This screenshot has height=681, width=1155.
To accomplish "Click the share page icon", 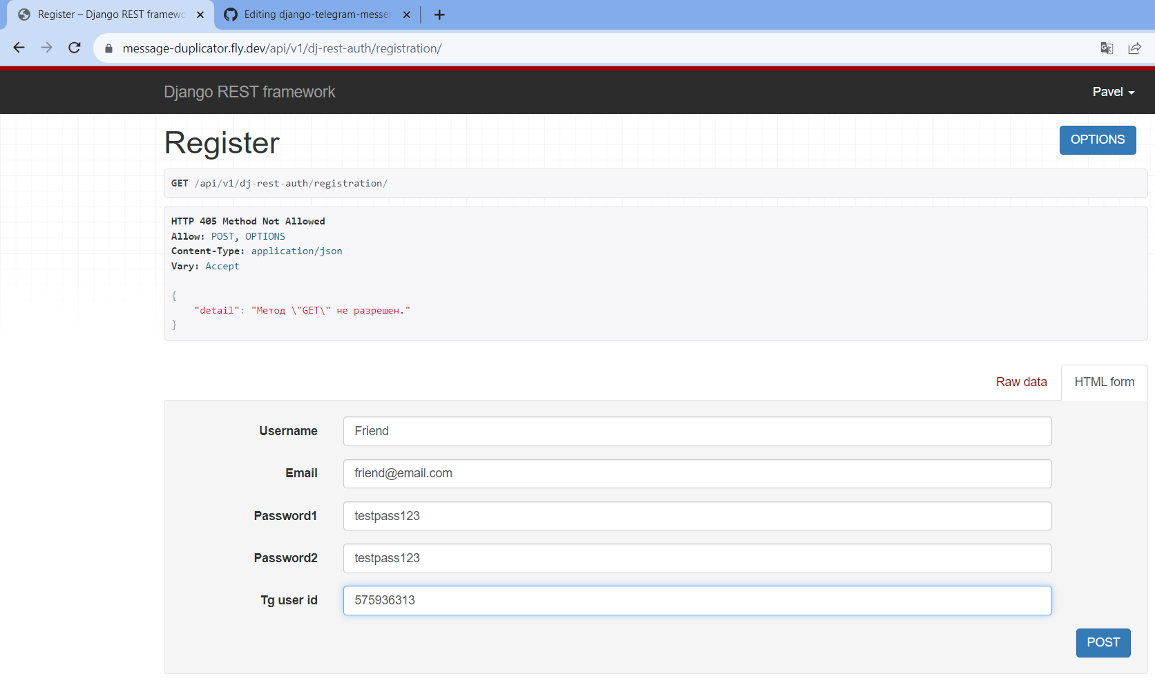I will tap(1134, 48).
